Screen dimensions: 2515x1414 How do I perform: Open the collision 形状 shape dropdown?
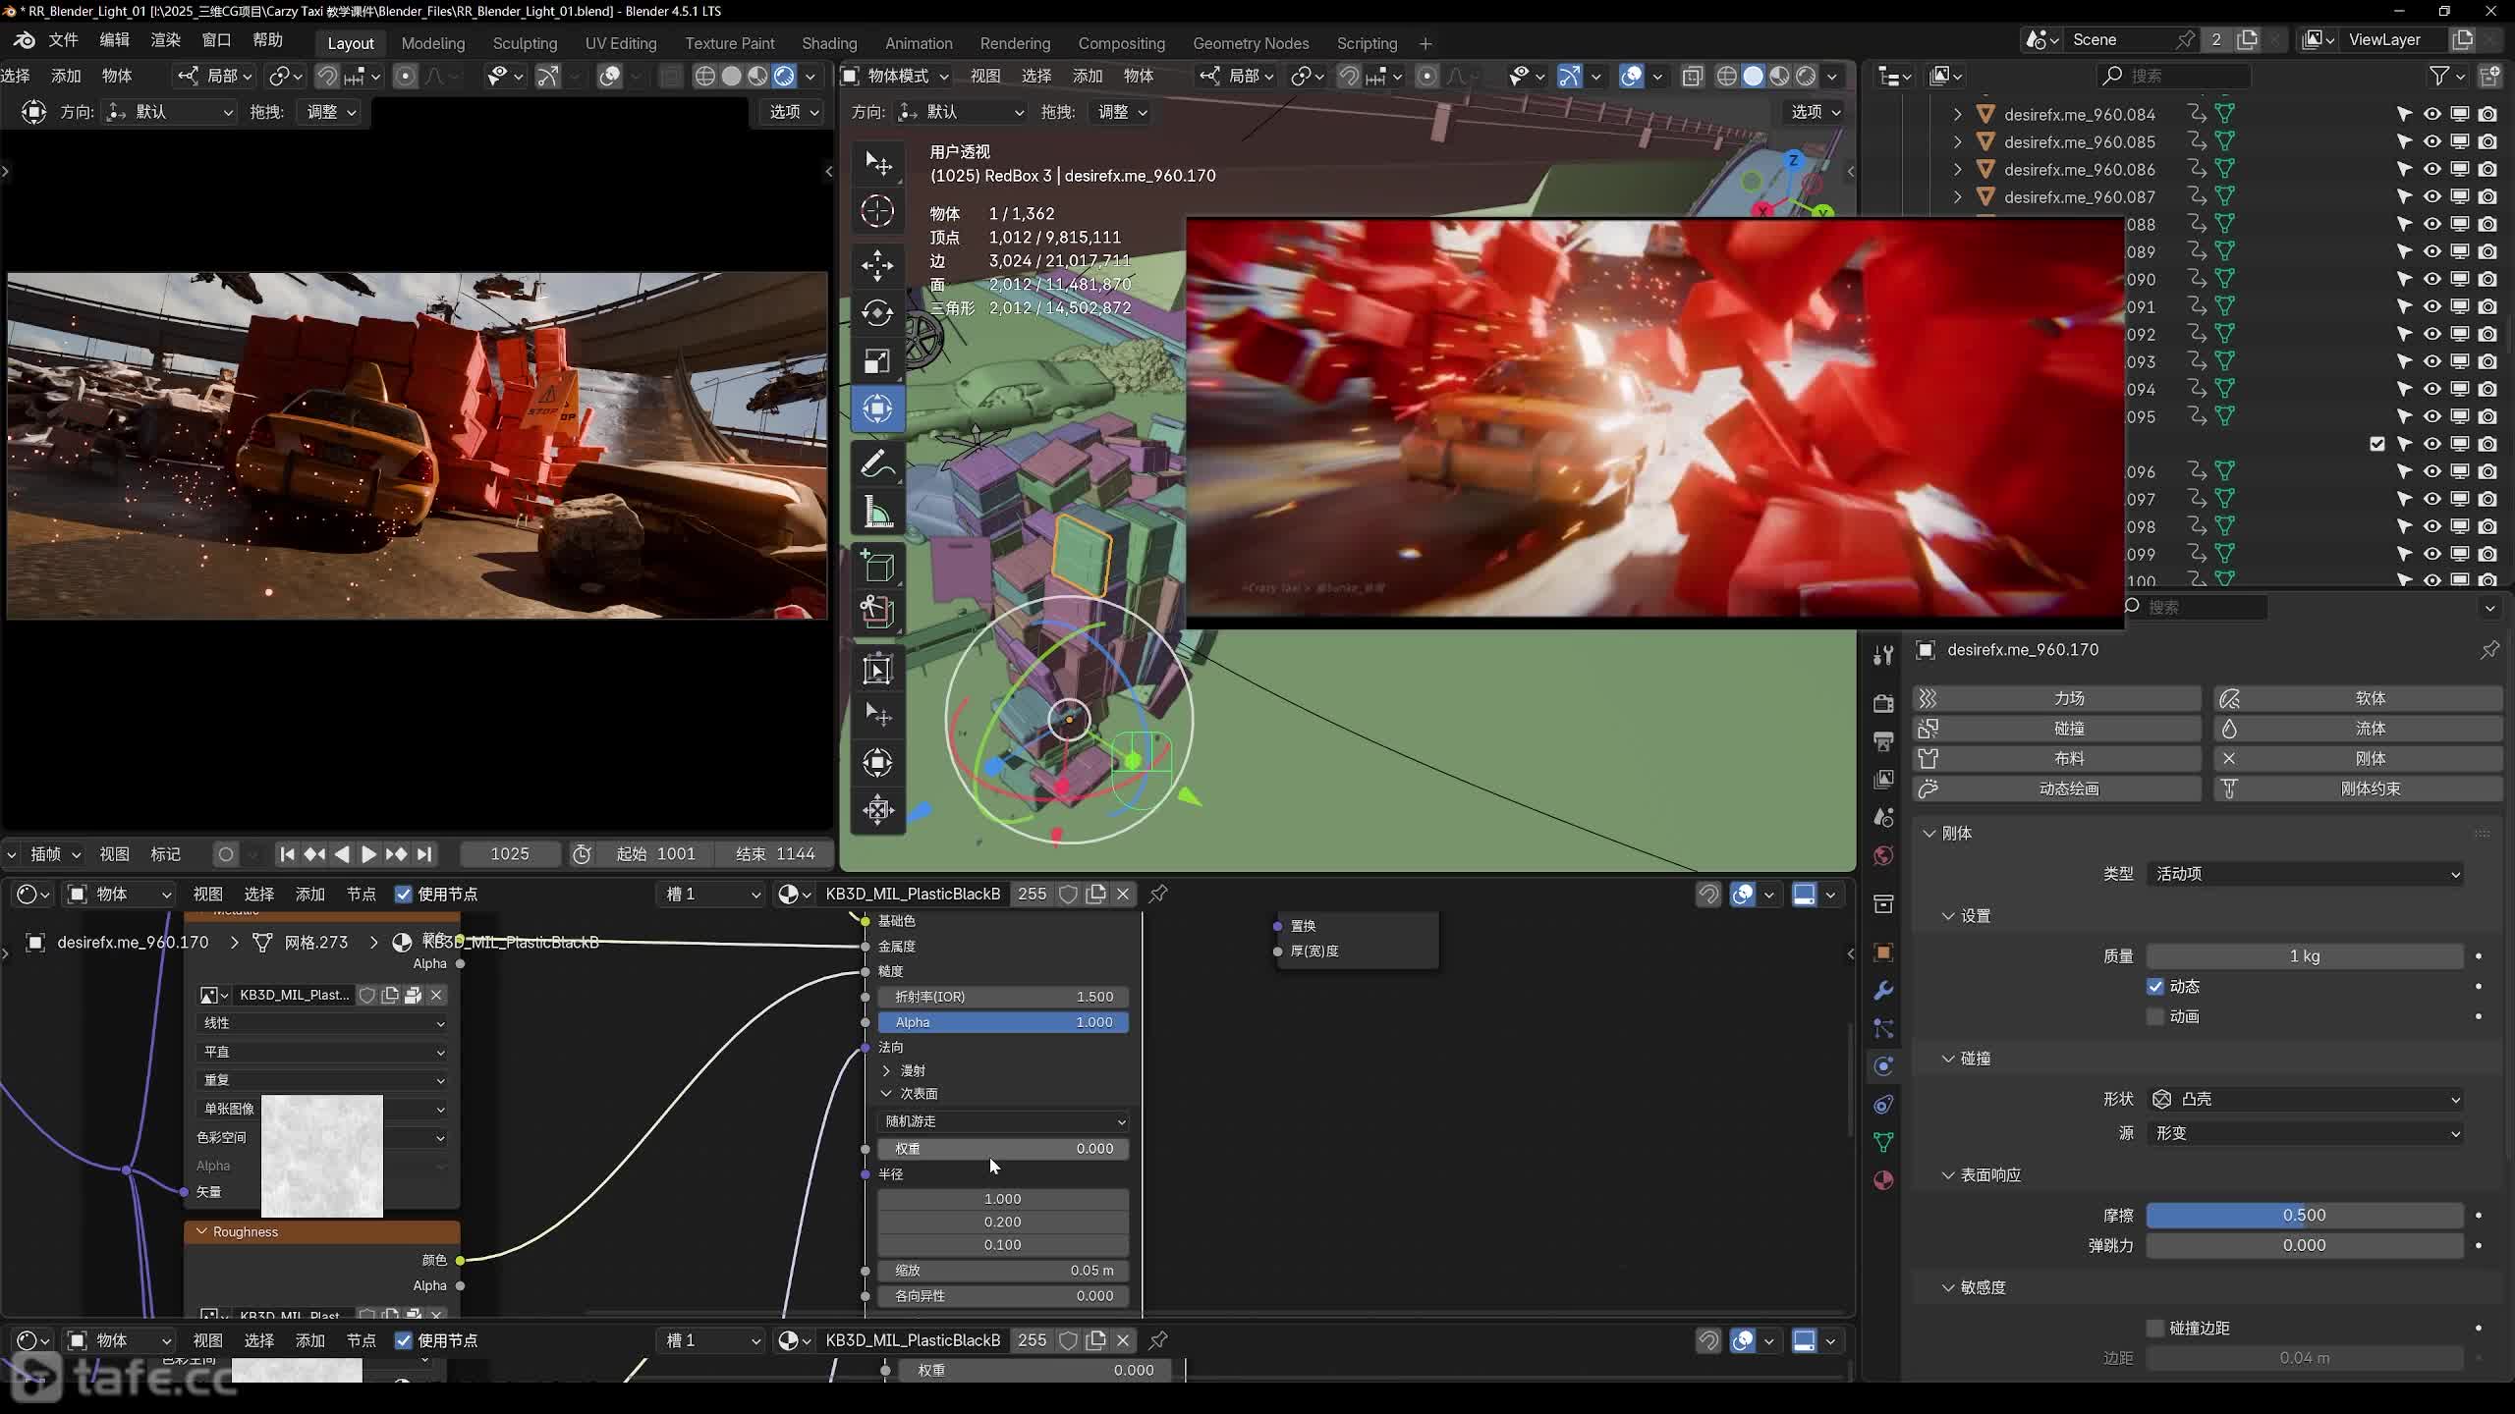2304,1099
